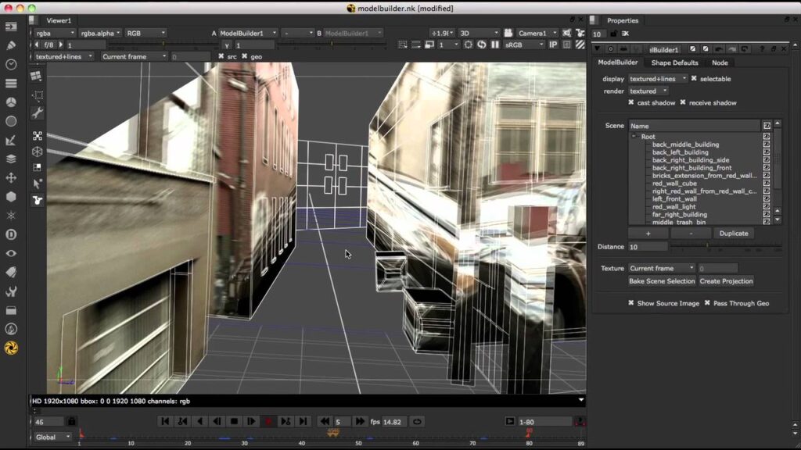Click the IP input process button
The width and height of the screenshot is (801, 450).
[553, 45]
